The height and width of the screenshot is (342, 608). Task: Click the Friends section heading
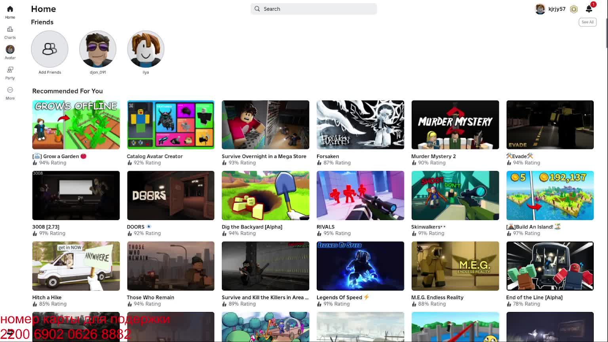[x=42, y=22]
